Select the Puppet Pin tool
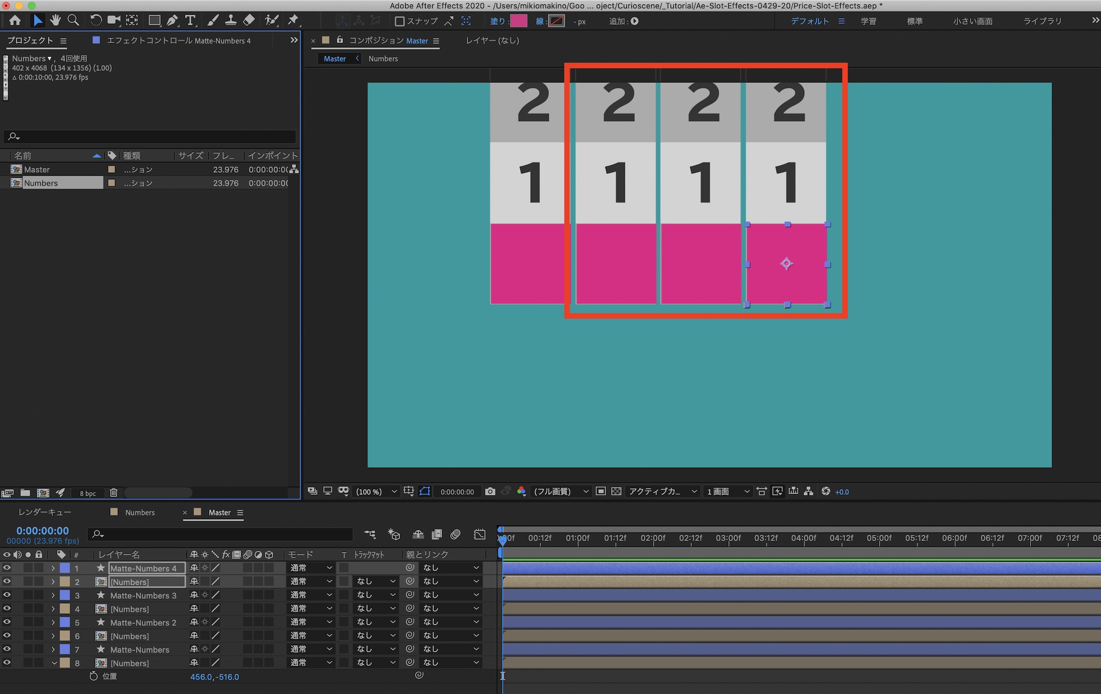The image size is (1101, 694). pos(293,21)
